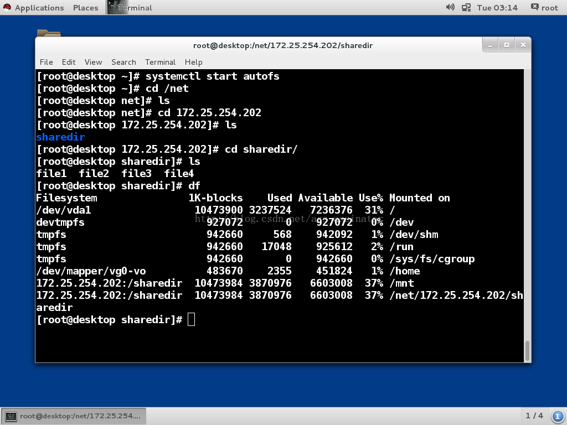The height and width of the screenshot is (425, 567).
Task: Open the root user menu
Action: 544,8
